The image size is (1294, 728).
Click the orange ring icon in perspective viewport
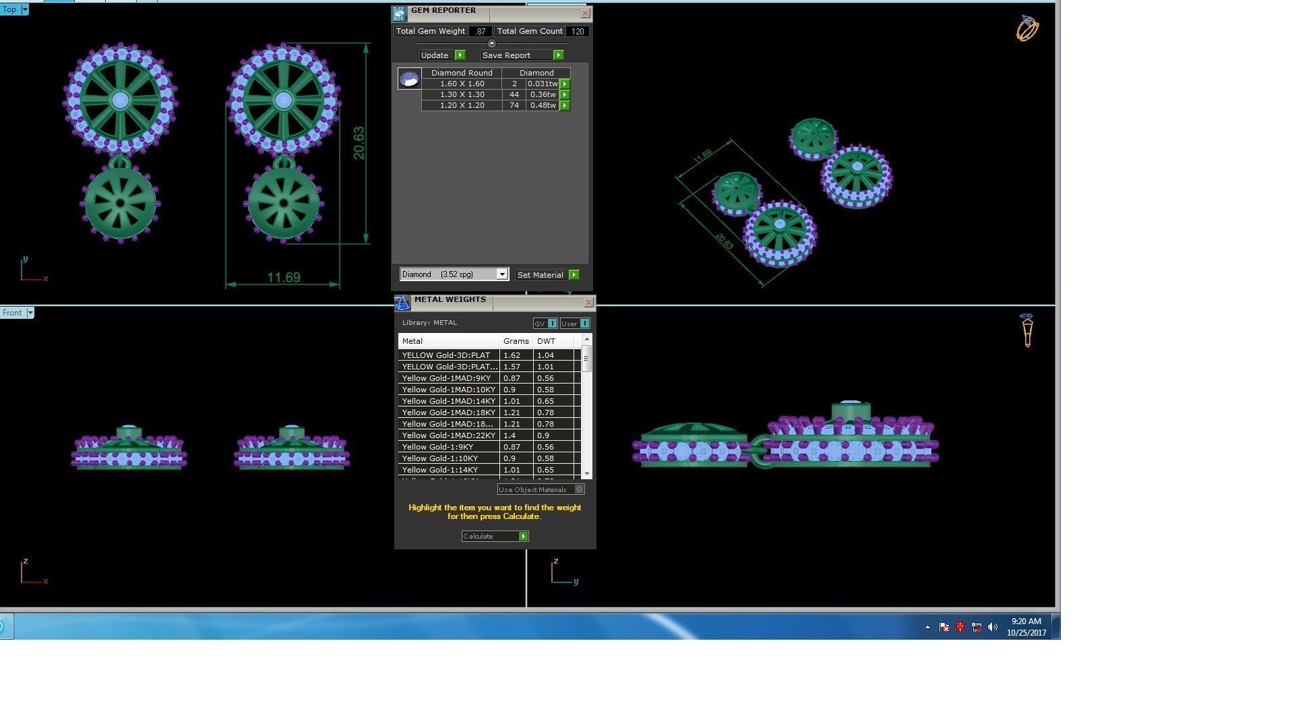click(x=1027, y=28)
